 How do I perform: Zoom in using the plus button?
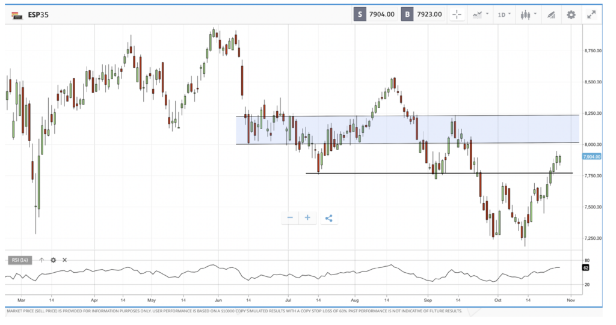307,217
